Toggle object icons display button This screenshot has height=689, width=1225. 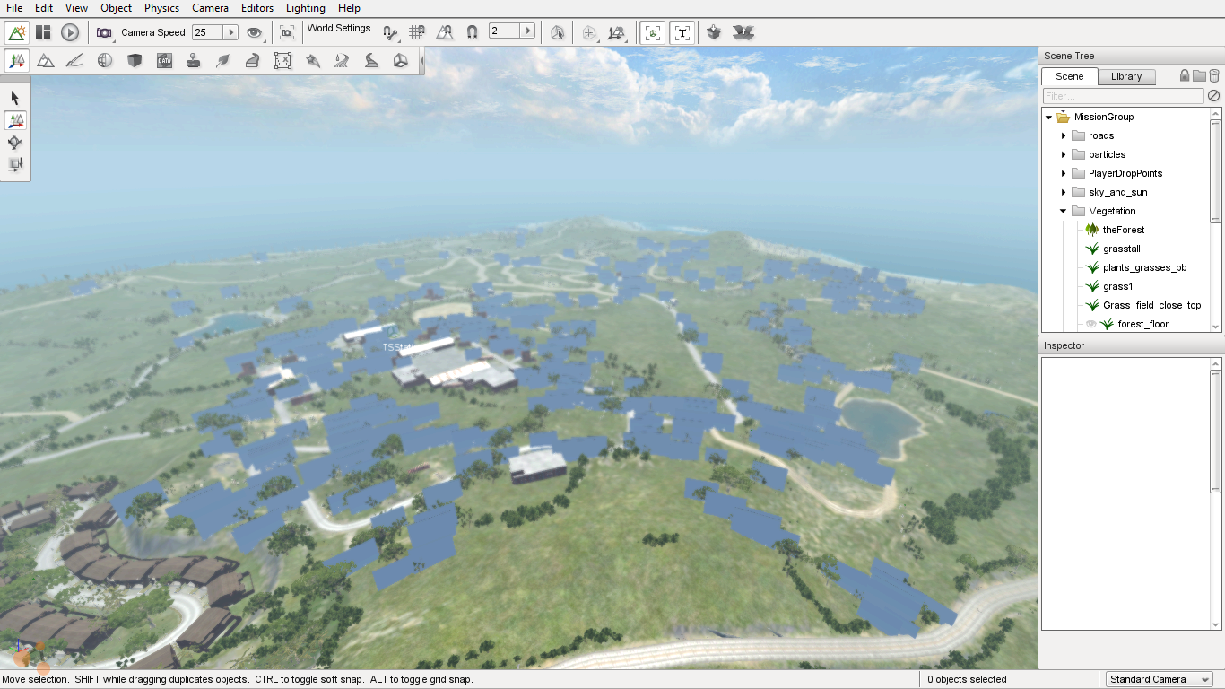click(653, 32)
